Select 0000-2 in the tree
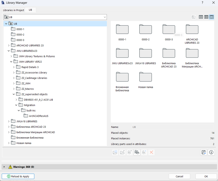This screenshot has height=181, width=218. (x=20, y=35)
